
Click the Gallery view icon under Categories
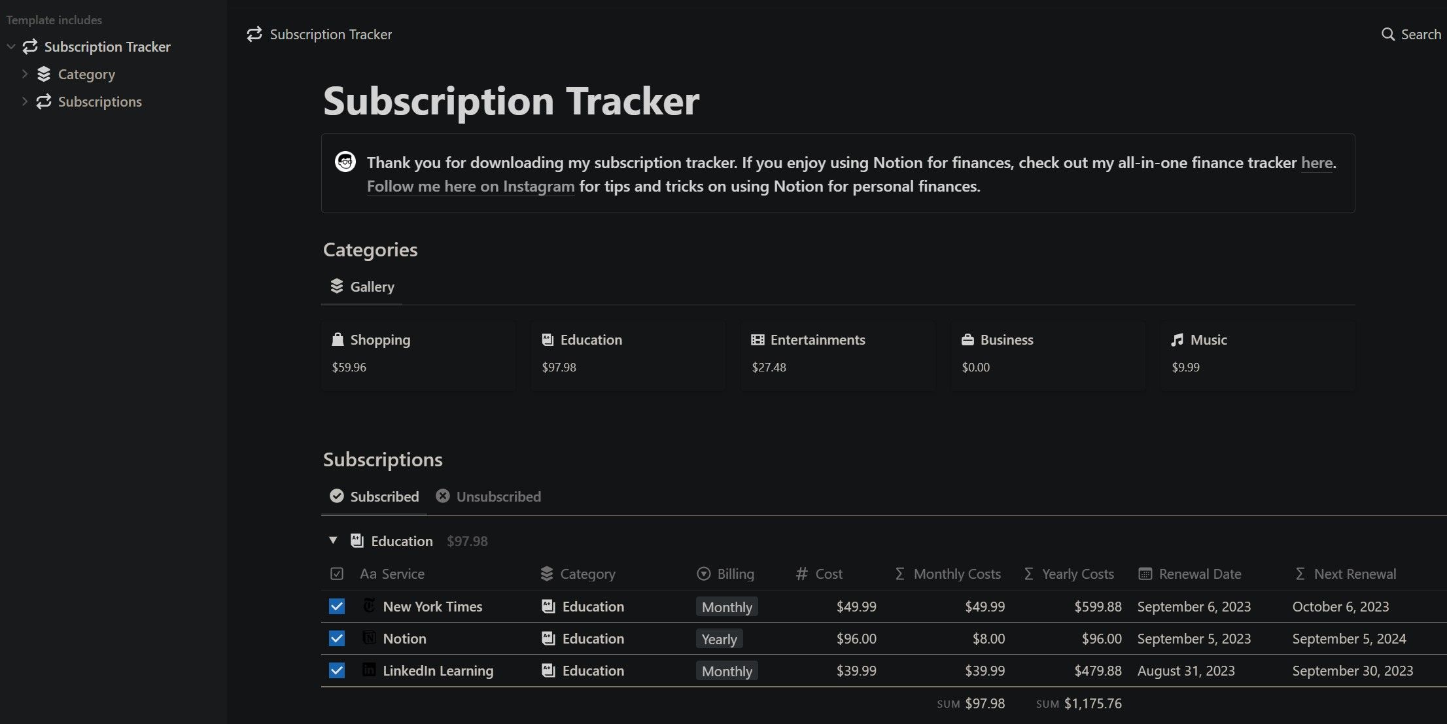[336, 286]
